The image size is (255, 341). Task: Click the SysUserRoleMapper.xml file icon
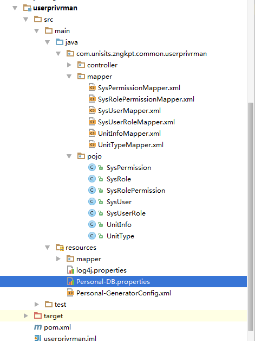tap(92, 122)
